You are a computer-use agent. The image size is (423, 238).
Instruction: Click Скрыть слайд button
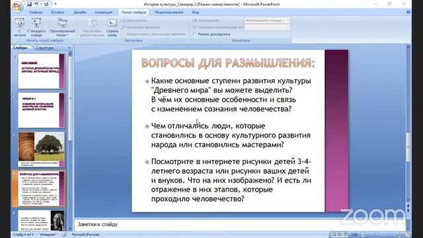click(x=112, y=27)
